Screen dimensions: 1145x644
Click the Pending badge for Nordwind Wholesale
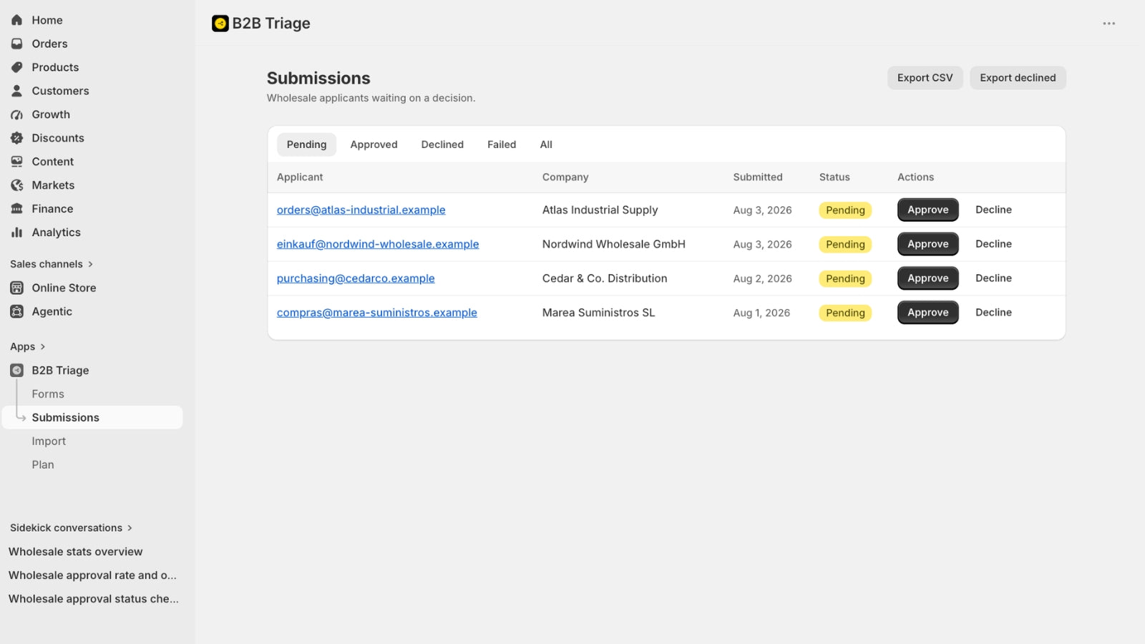845,245
